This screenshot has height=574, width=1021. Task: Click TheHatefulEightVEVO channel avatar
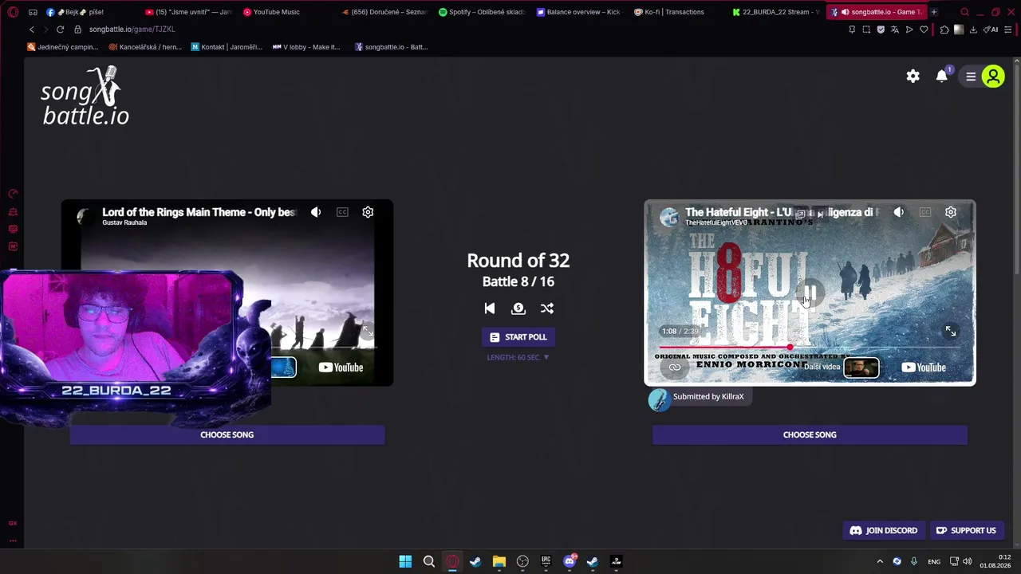click(x=669, y=217)
